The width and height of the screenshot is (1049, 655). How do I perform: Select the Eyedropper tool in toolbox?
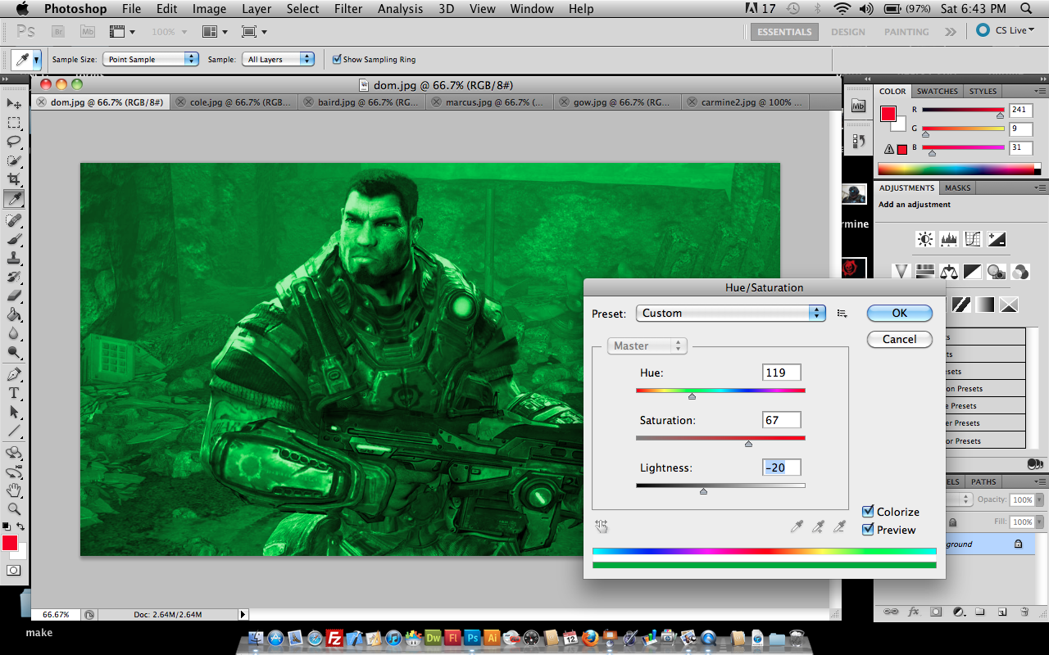(x=14, y=199)
